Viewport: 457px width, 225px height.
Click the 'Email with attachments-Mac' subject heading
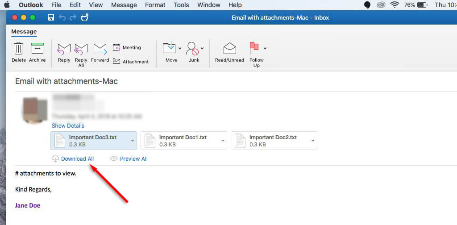(x=66, y=81)
